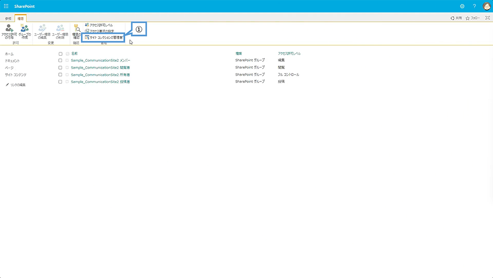493x278 pixels.
Task: Go to ページ in the left navigation
Action: [9, 68]
